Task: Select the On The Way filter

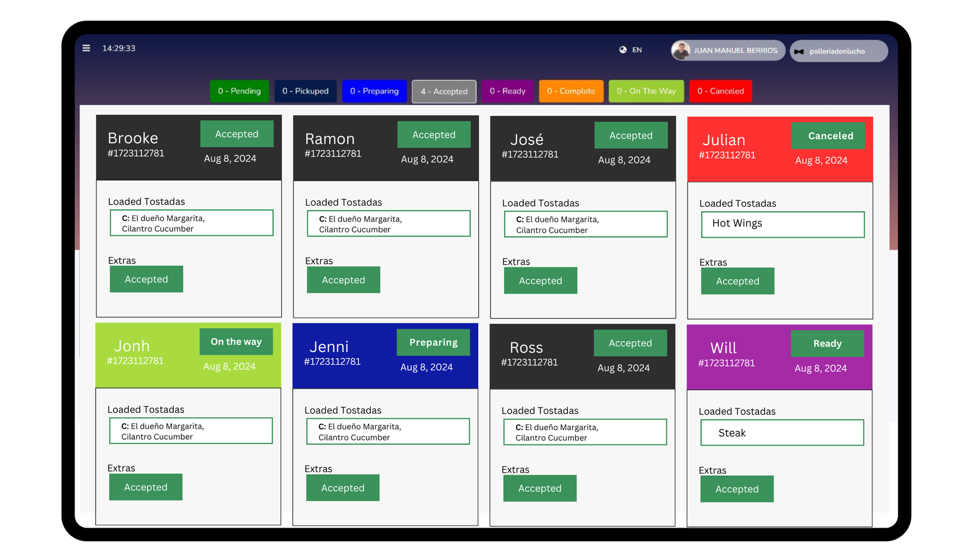Action: (x=646, y=91)
